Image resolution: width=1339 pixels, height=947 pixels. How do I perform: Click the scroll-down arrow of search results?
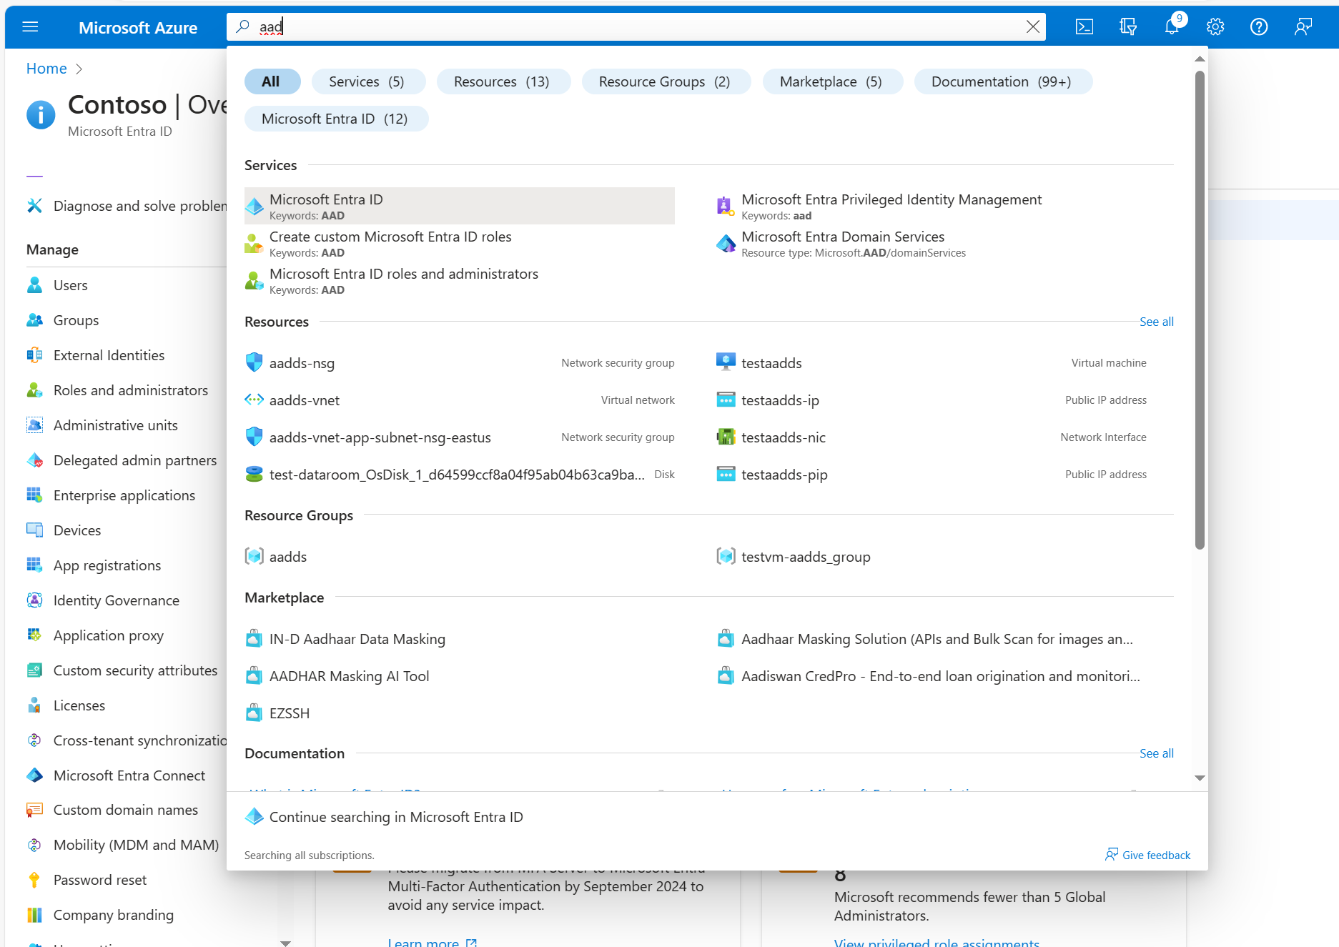1200,778
